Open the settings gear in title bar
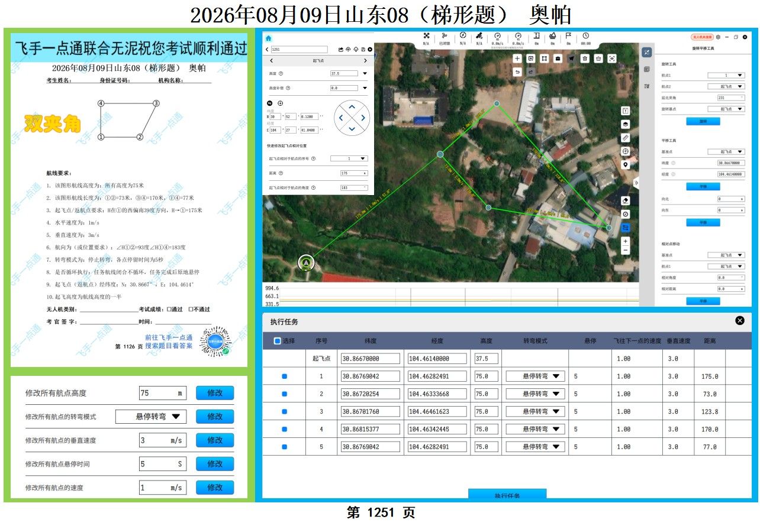The height and width of the screenshot is (526, 760). pos(718,37)
